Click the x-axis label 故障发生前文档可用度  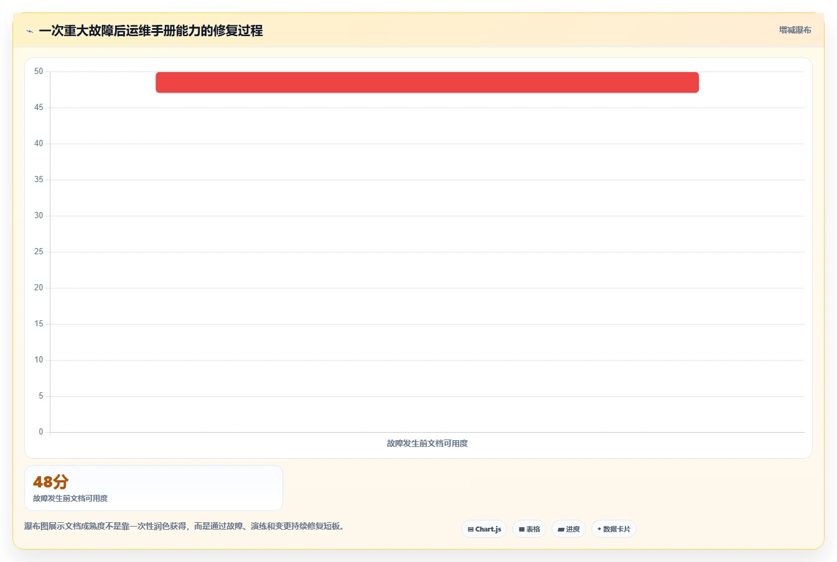click(x=427, y=443)
